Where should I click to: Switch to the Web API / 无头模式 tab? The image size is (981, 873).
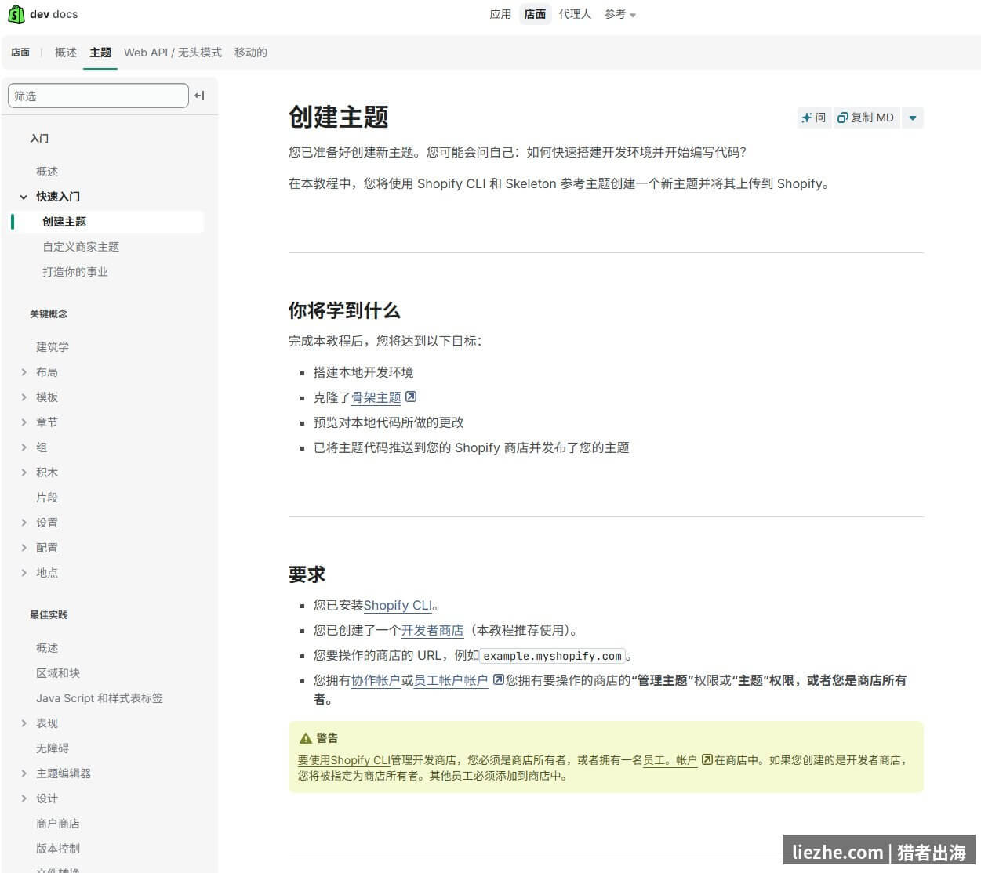pos(173,53)
